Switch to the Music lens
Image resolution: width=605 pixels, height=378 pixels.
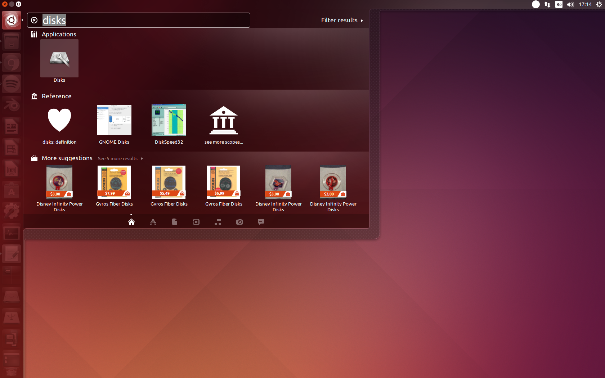tap(218, 222)
